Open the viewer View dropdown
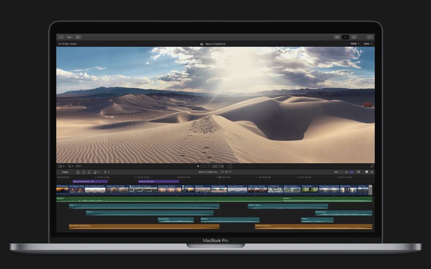This screenshot has width=431, height=269. [x=367, y=43]
